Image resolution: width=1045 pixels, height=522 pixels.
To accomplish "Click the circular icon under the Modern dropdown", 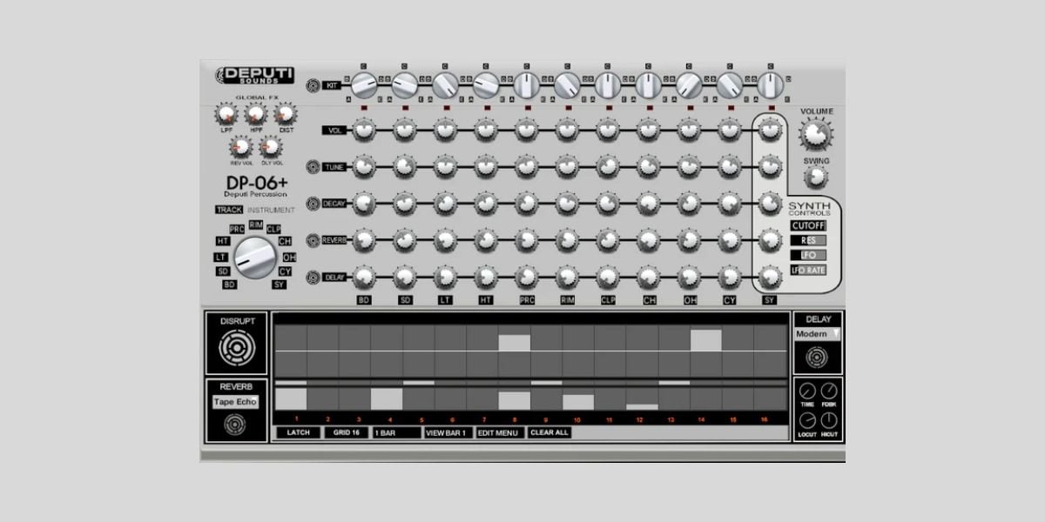I will click(x=818, y=356).
